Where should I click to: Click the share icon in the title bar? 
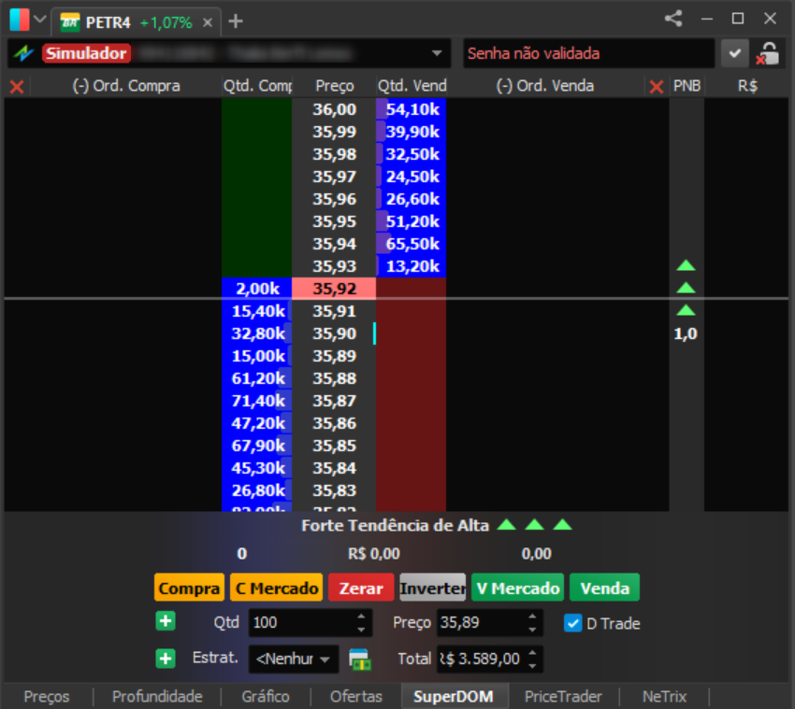pyautogui.click(x=673, y=20)
